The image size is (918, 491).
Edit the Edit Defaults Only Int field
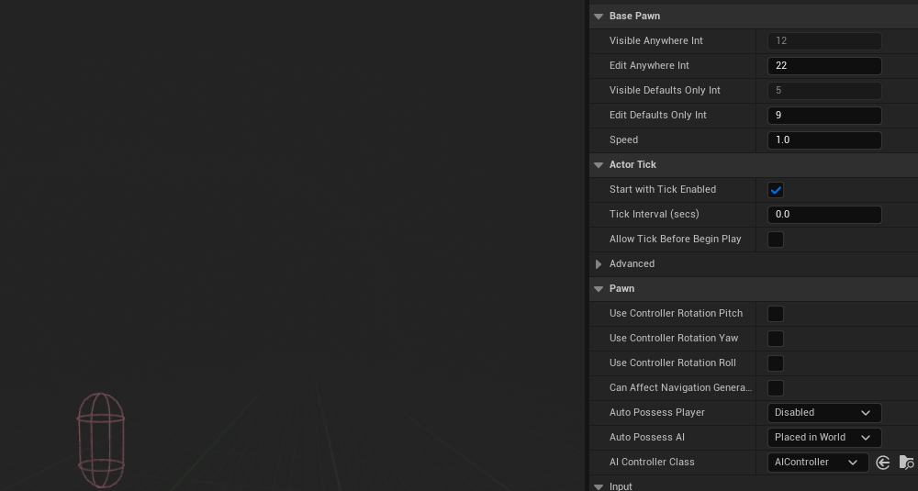[x=824, y=116]
